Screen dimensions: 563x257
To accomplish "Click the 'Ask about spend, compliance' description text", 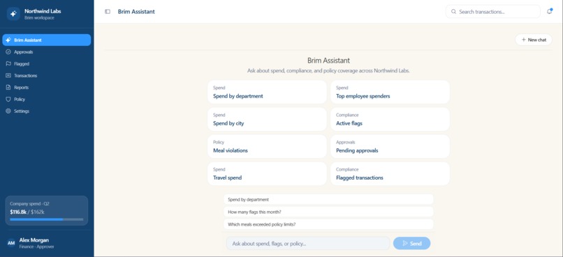I will click(328, 71).
